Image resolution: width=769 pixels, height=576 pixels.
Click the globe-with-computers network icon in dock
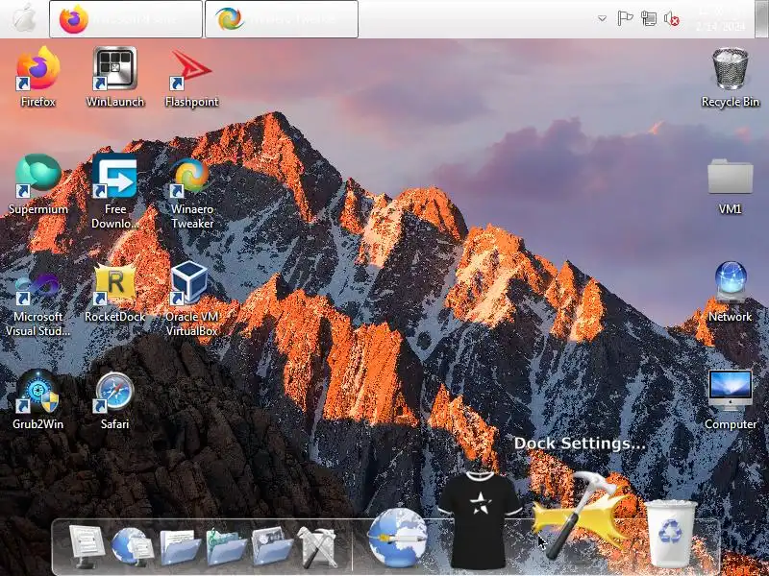coord(133,546)
